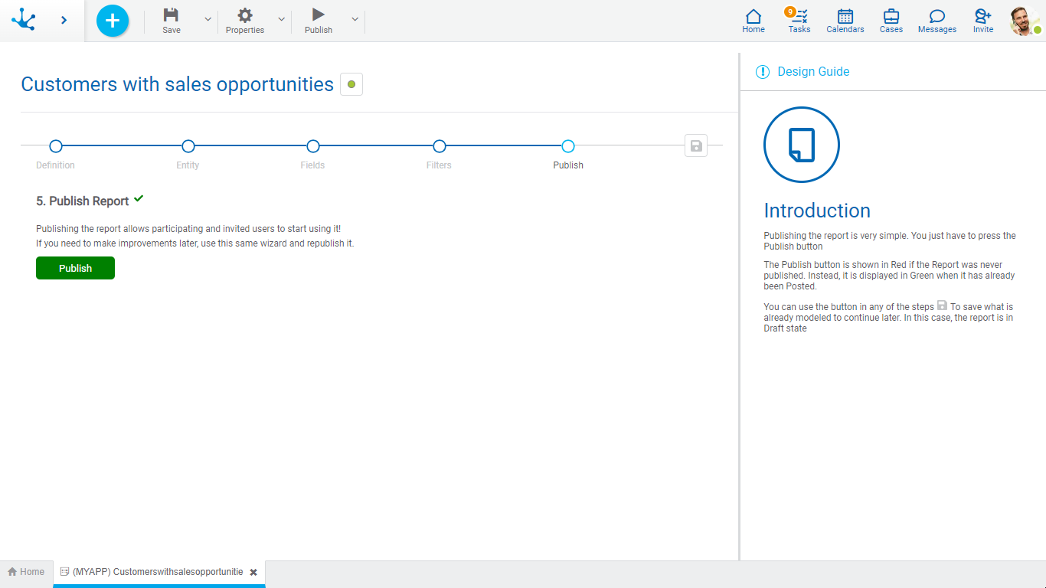
Task: Expand the Publish dropdown arrow
Action: point(355,20)
